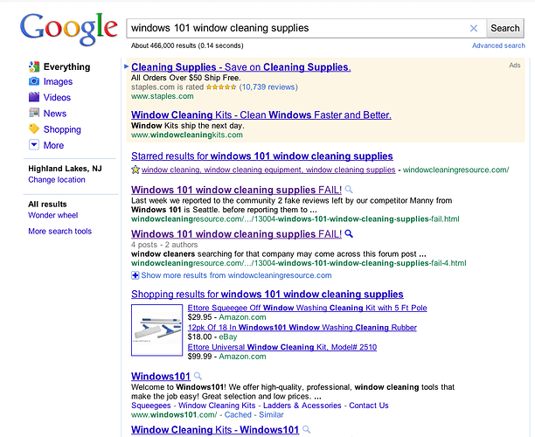Open More search categories

pos(53,145)
